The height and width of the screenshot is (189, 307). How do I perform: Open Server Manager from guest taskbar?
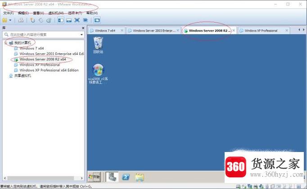(112, 177)
